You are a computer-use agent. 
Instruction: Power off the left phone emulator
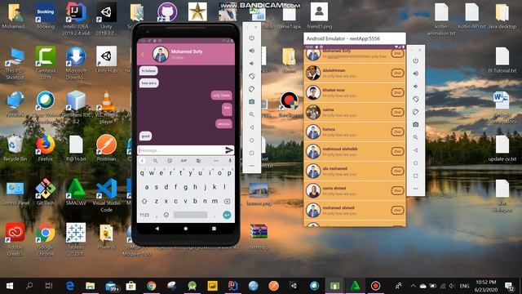point(252,38)
